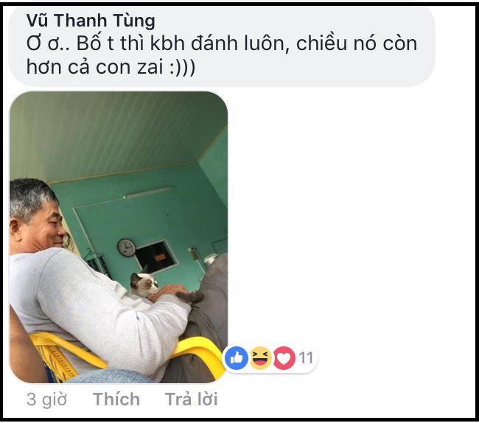The height and width of the screenshot is (423, 479).
Task: Click the dark window in the photo
Action: [156, 257]
